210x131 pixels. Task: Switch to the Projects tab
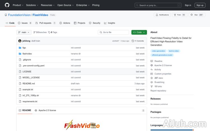80,23
